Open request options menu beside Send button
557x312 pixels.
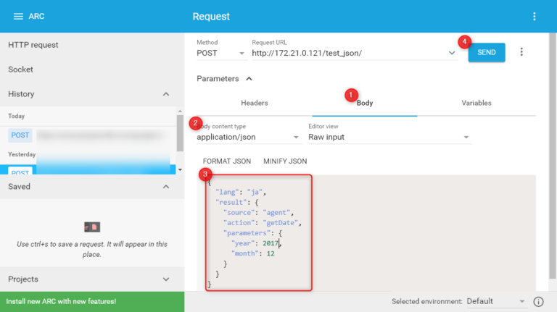click(x=521, y=52)
